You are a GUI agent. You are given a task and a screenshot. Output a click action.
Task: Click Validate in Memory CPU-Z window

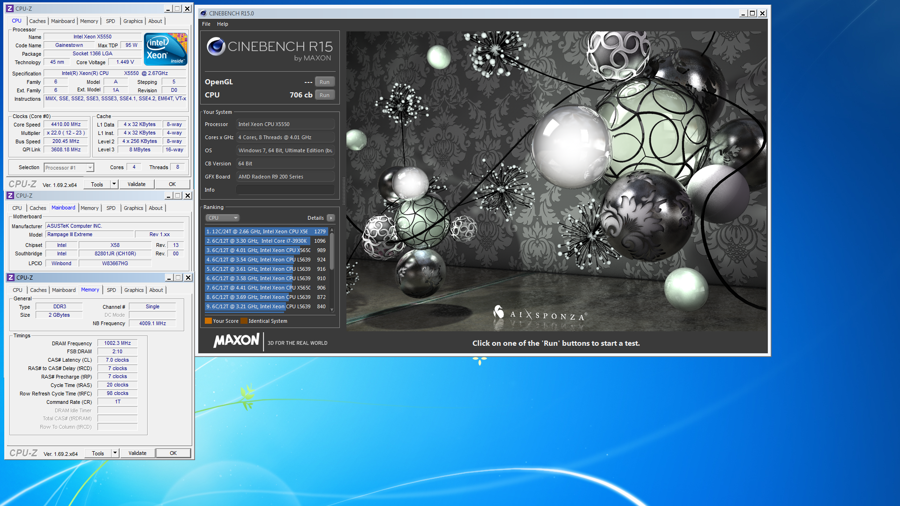pyautogui.click(x=137, y=453)
